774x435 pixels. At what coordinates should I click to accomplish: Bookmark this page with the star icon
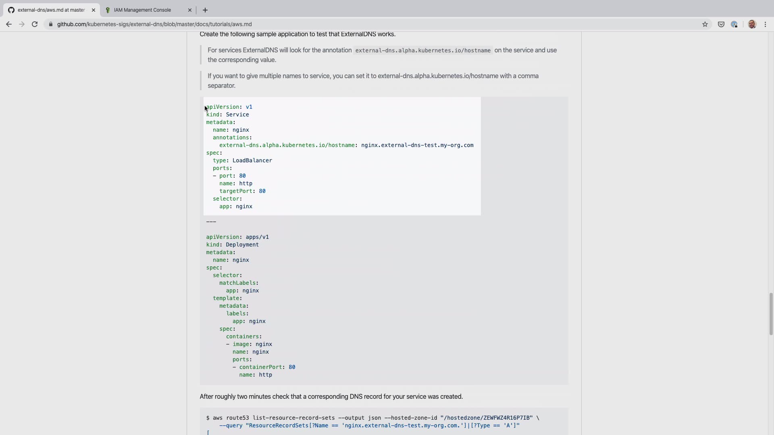[705, 24]
